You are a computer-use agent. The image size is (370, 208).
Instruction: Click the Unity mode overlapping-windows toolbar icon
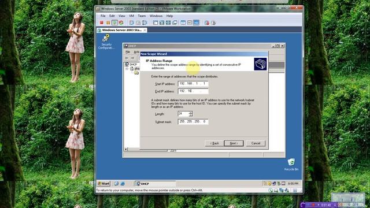tap(175, 23)
